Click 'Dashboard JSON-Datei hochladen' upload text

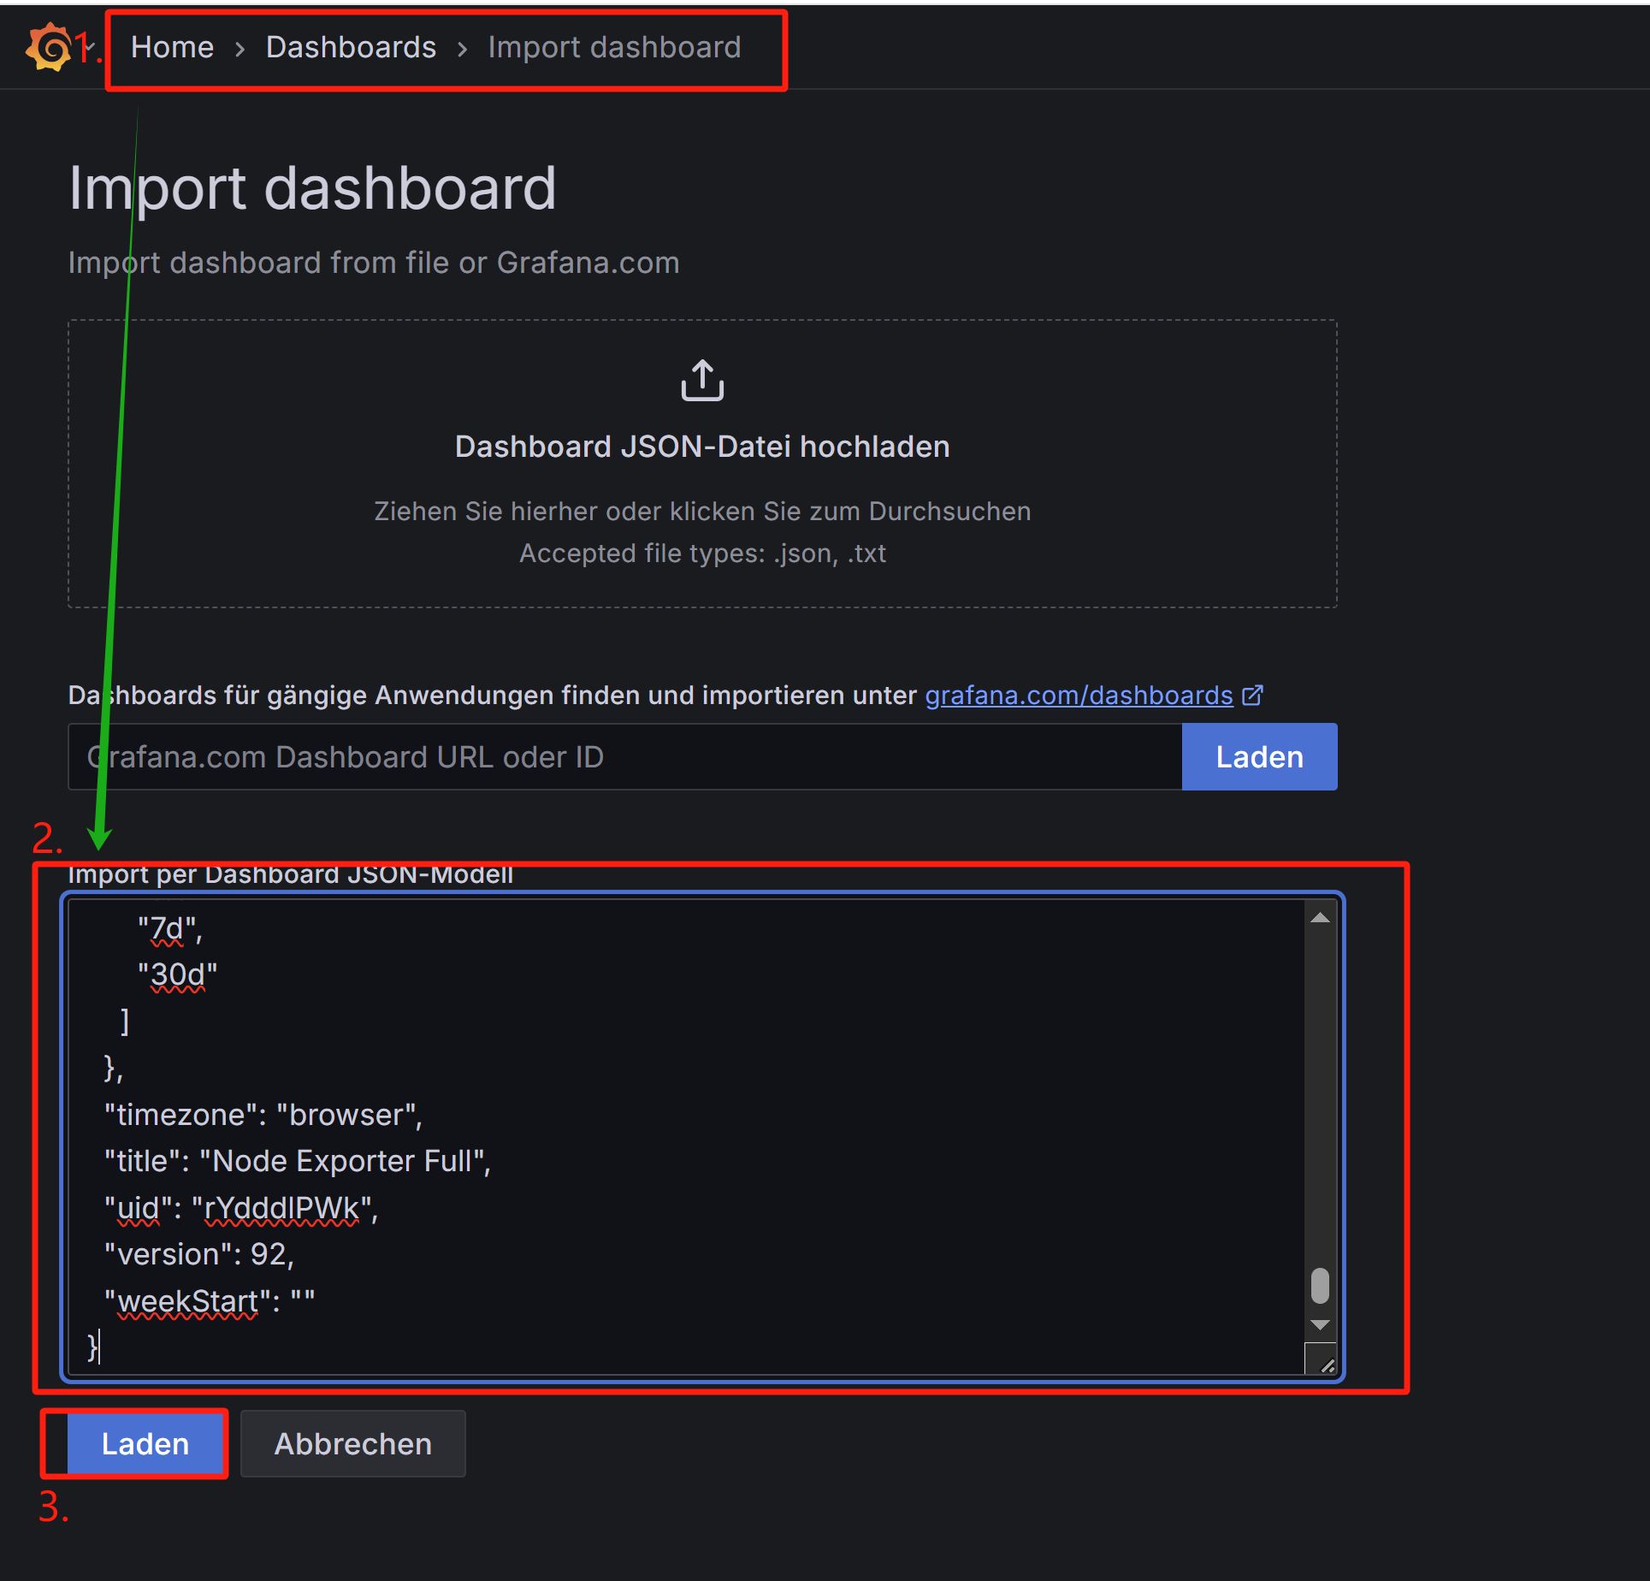click(701, 447)
